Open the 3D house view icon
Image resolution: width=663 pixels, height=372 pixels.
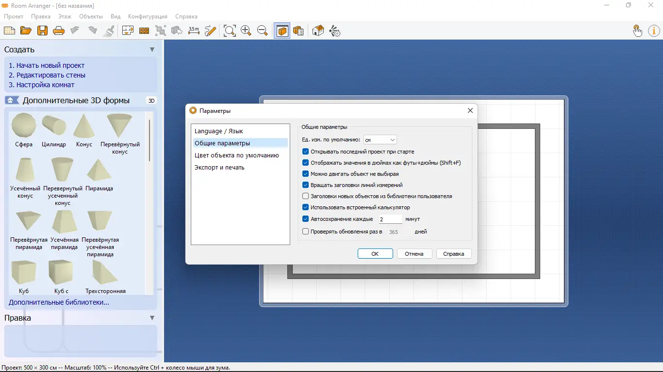pyautogui.click(x=318, y=31)
